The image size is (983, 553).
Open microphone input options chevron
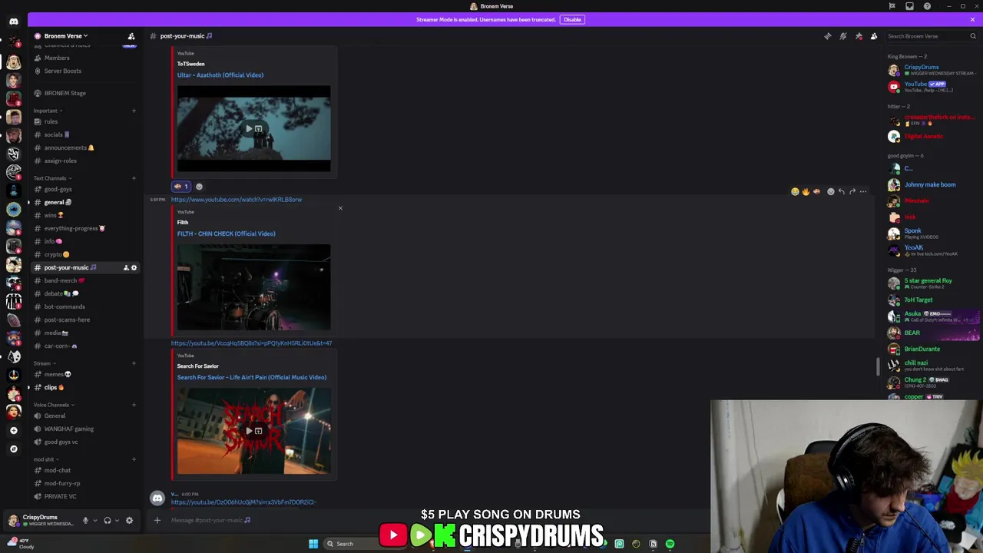(x=95, y=520)
